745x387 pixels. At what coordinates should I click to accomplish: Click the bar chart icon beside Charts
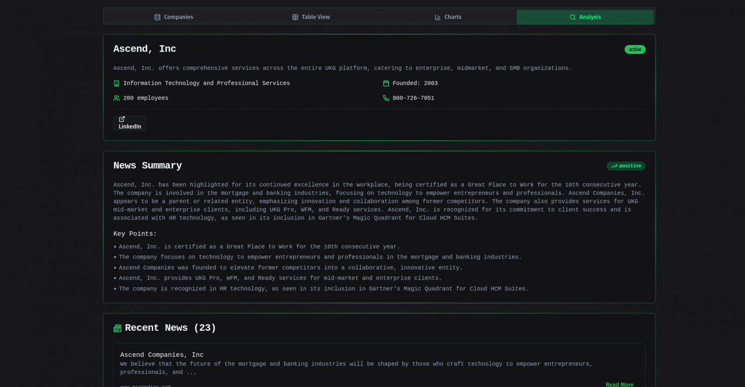click(x=438, y=17)
